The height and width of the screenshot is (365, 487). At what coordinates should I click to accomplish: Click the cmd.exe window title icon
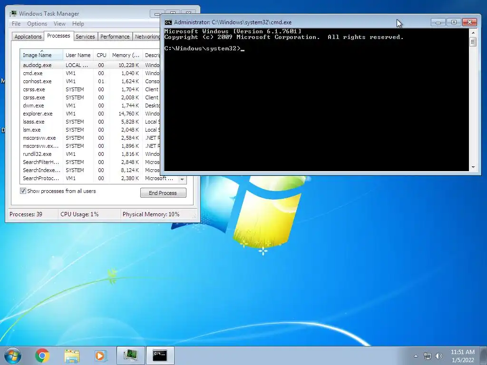tap(168, 22)
